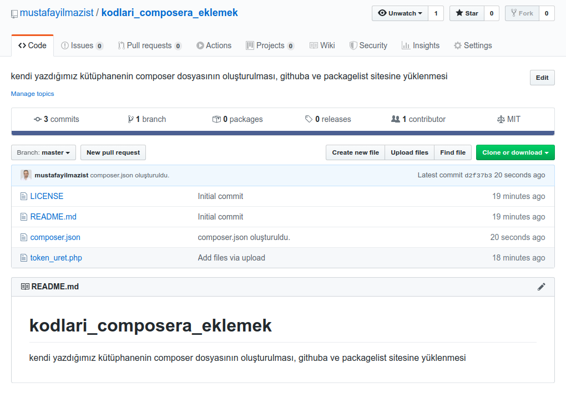The image size is (566, 403).
Task: Click the book icon in README.md header
Action: pyautogui.click(x=25, y=287)
